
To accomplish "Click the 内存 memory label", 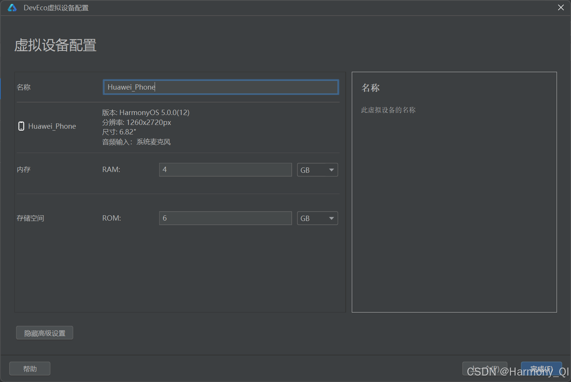I will 24,169.
